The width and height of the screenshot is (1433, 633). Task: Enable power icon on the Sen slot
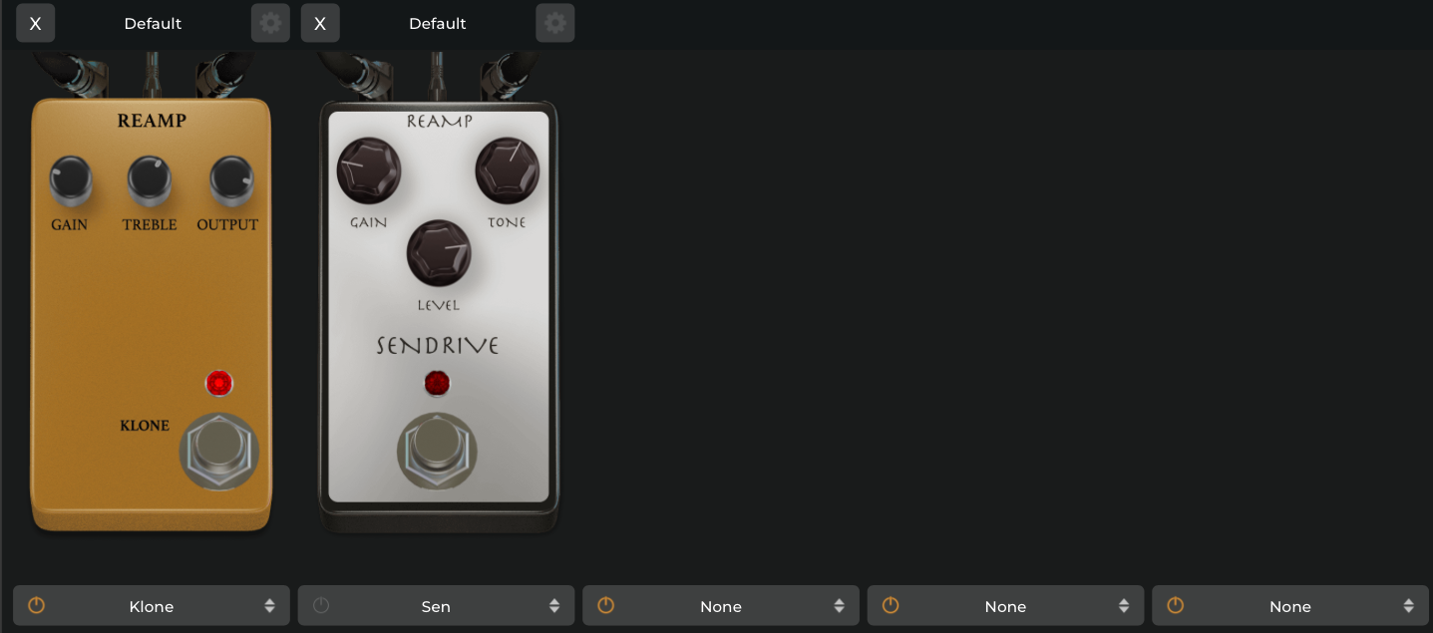pyautogui.click(x=321, y=605)
